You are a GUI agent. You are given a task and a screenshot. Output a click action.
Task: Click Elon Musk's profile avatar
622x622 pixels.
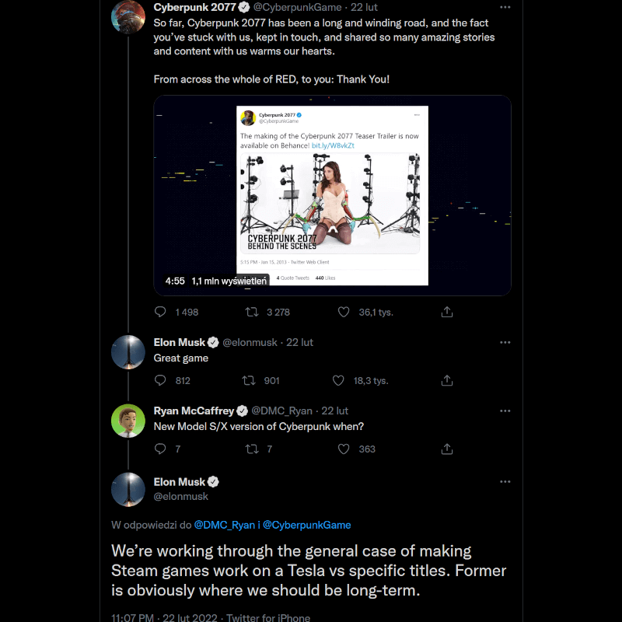[128, 352]
